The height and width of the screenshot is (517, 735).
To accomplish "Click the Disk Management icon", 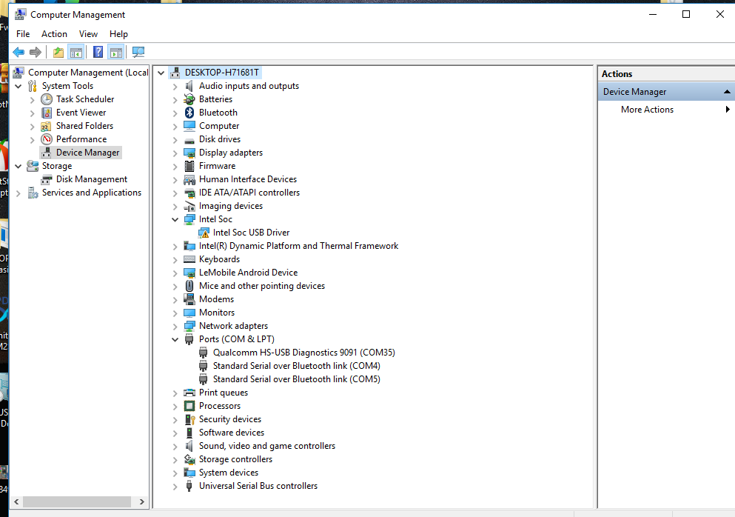I will tap(47, 179).
